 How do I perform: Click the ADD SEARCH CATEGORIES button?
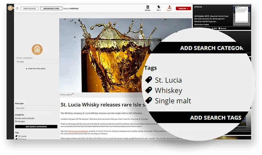tap(36, 127)
